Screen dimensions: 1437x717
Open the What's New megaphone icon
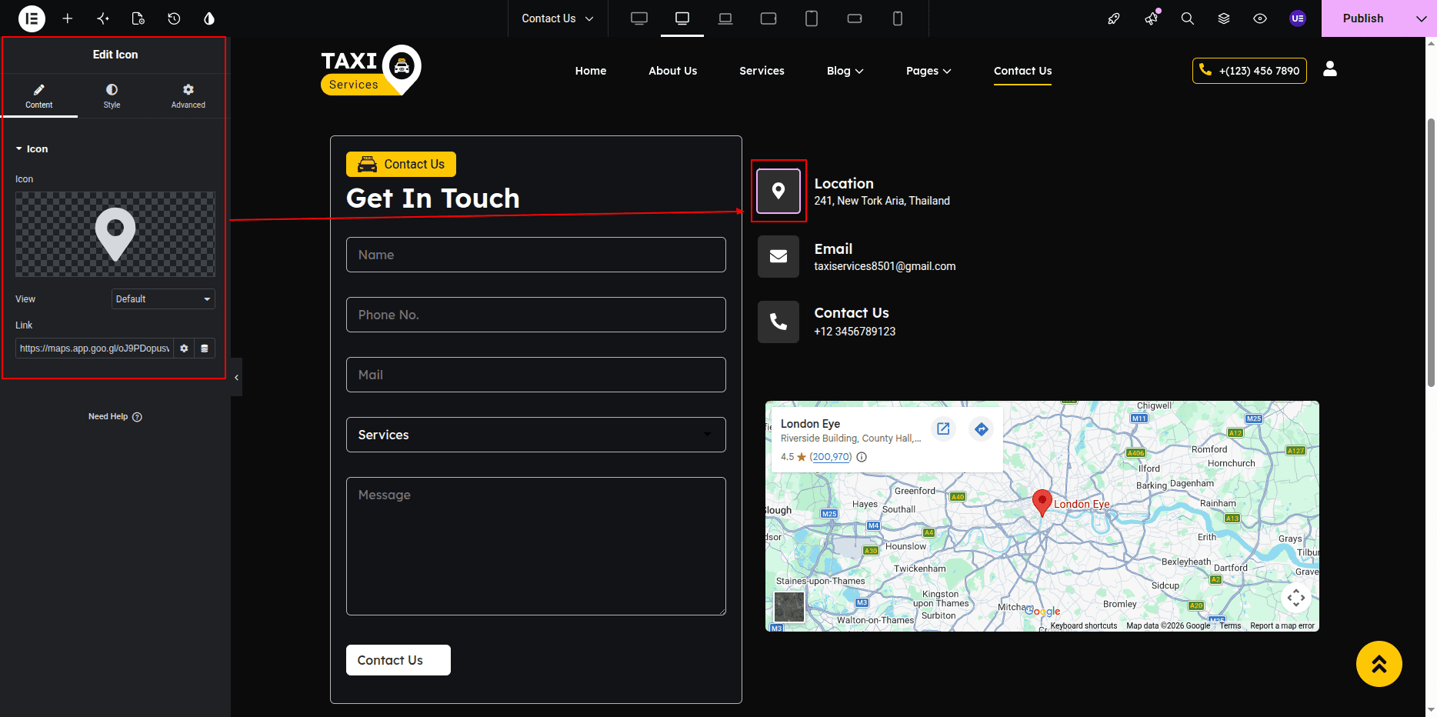tap(1152, 18)
